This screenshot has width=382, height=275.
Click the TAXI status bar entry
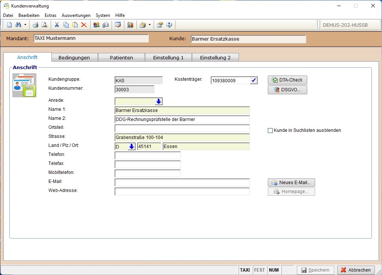[x=245, y=270]
